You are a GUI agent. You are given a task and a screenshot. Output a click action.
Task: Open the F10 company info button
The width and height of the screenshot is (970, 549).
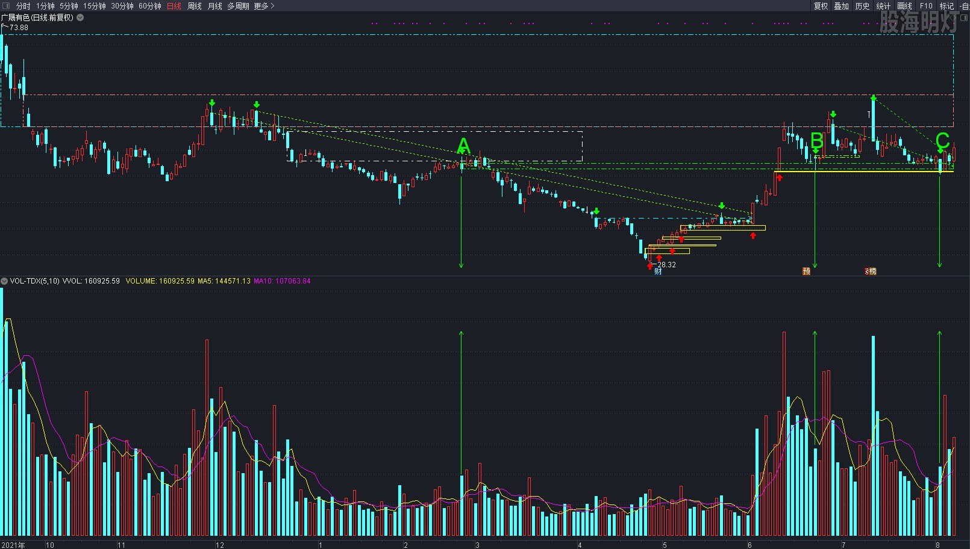point(926,6)
